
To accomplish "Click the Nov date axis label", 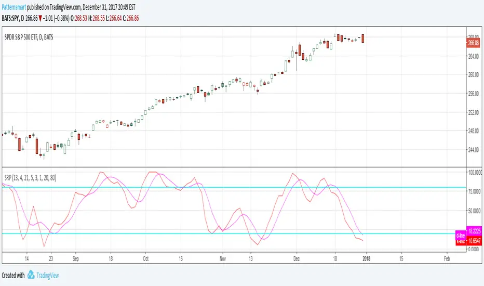I will pyautogui.click(x=223, y=259).
